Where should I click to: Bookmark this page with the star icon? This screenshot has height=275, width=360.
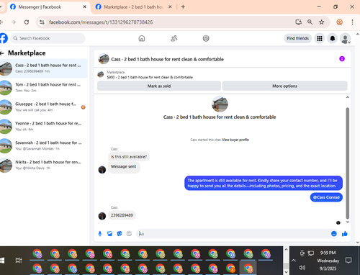pos(322,22)
